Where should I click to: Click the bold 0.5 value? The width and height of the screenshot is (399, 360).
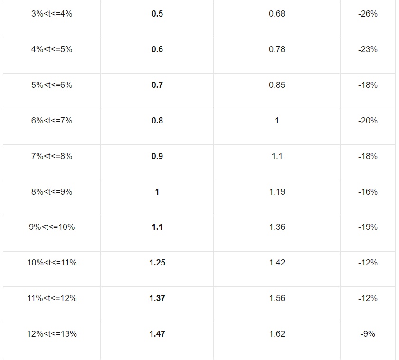tap(157, 14)
